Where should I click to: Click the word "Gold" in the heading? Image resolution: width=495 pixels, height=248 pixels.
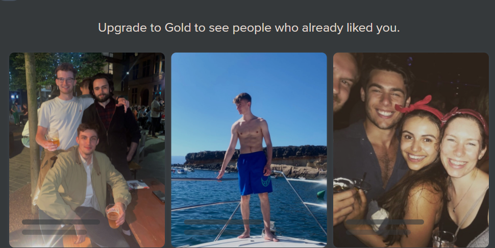click(178, 28)
